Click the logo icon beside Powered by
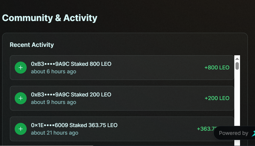Image resolution: width=255 pixels, height=146 pixels. pos(253,133)
